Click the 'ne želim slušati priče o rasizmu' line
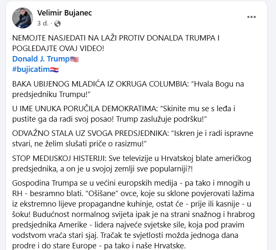The width and height of the screenshot is (276, 250). [x=79, y=144]
